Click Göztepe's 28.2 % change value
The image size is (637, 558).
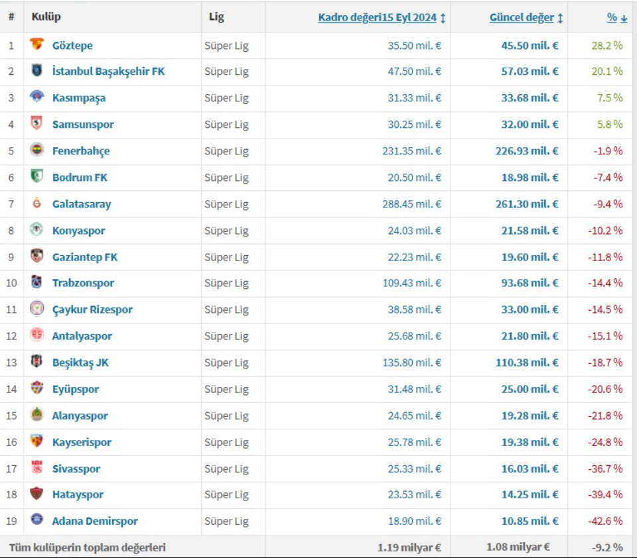(x=607, y=46)
